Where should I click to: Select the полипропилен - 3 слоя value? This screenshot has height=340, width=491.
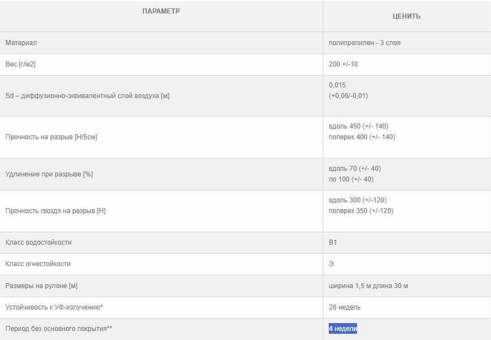point(364,43)
